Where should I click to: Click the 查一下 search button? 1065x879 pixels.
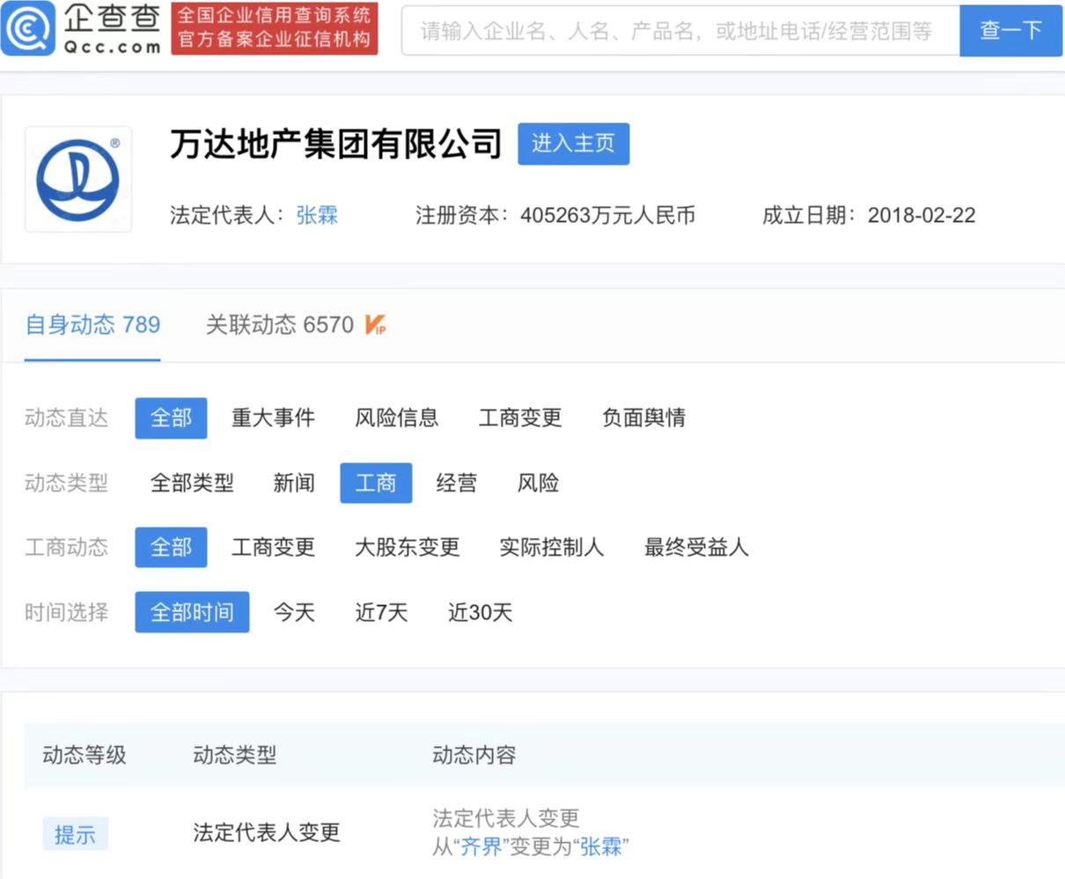pyautogui.click(x=1010, y=31)
